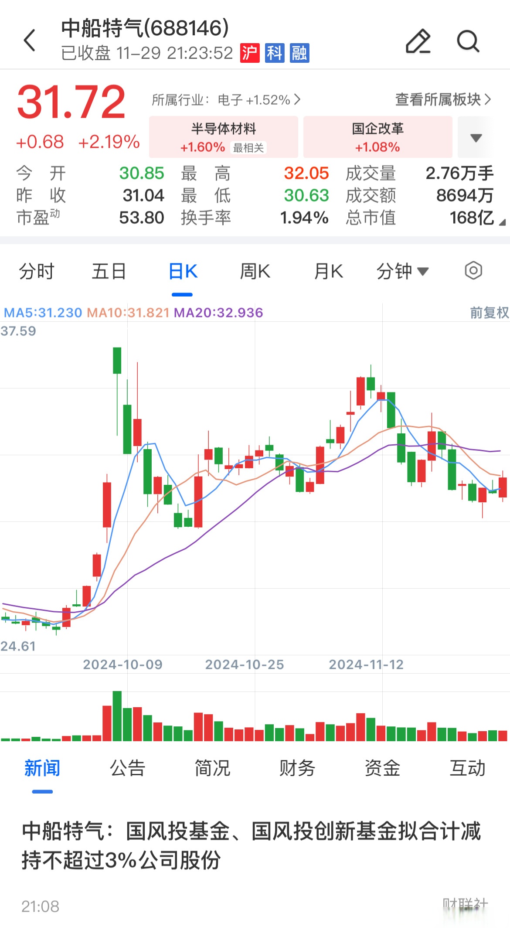Switch to 五日 chart tab
The image size is (510, 930).
pyautogui.click(x=109, y=271)
